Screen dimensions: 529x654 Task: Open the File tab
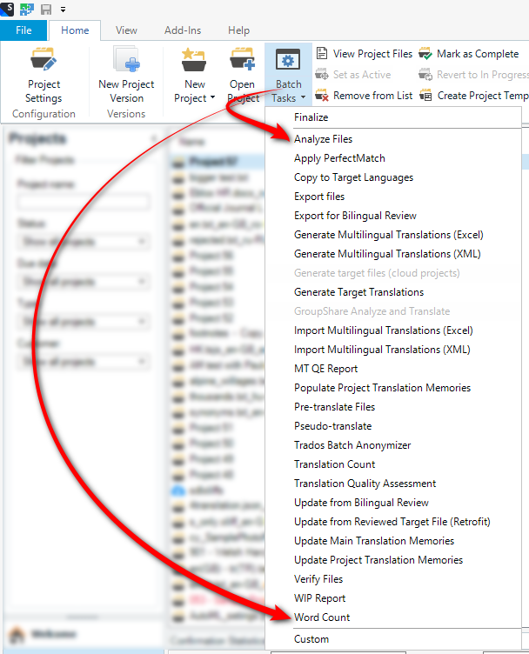(x=23, y=30)
